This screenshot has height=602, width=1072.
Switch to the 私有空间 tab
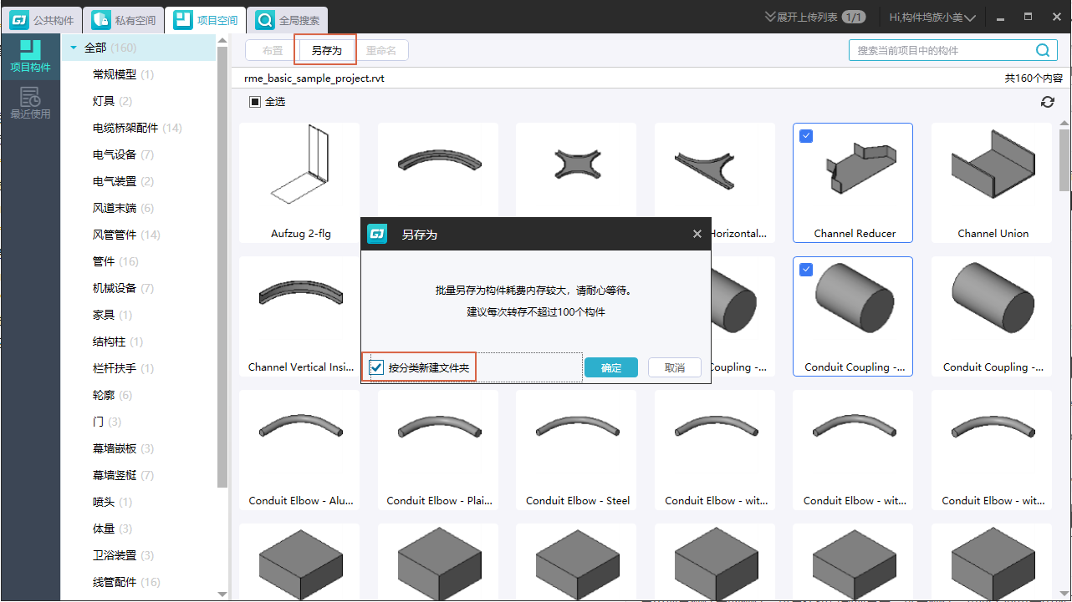tap(124, 20)
